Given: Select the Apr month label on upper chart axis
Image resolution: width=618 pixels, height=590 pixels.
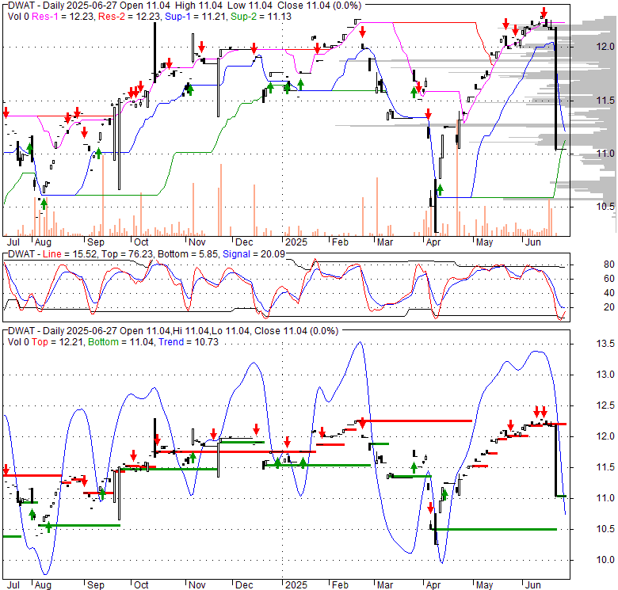Looking at the screenshot, I should coord(433,242).
